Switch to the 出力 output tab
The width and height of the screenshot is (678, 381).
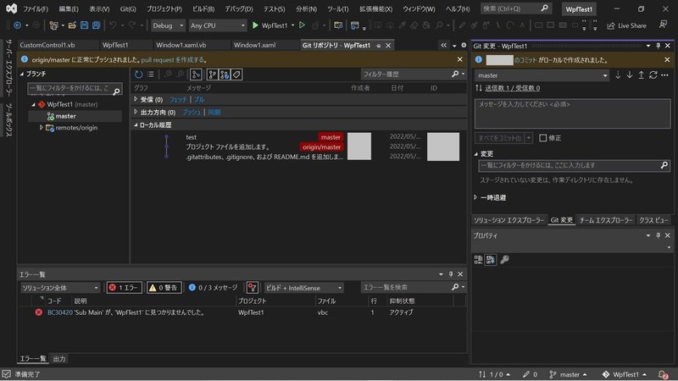(59, 359)
